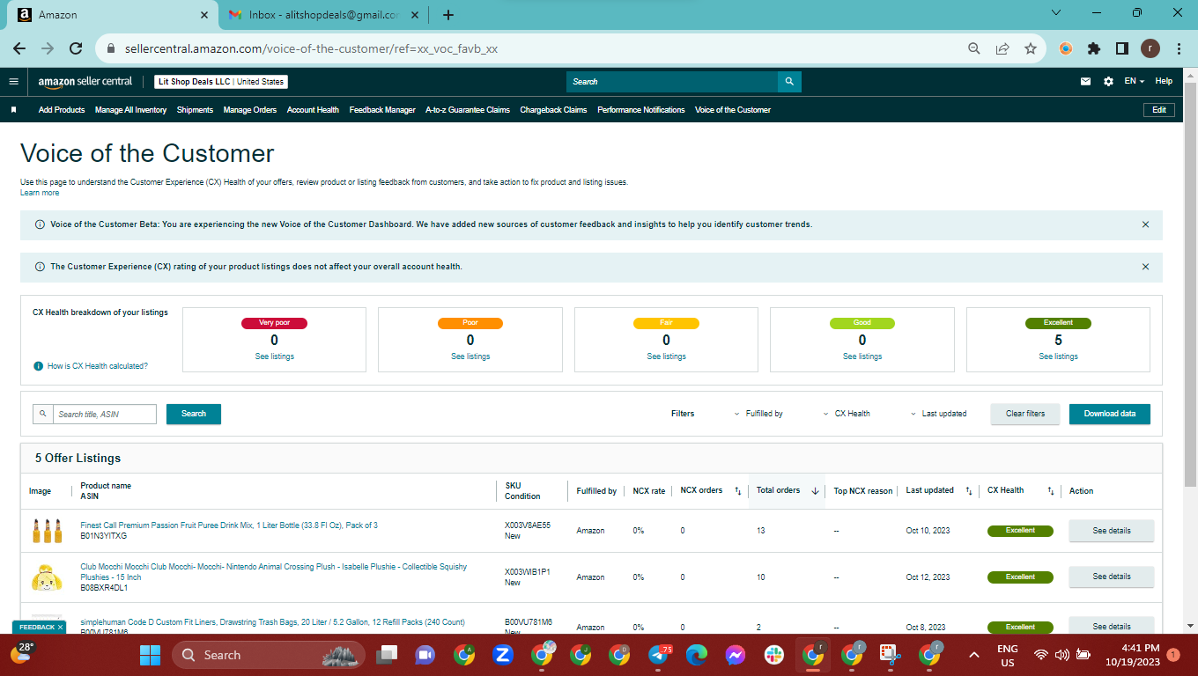Open the browser zoom magnifier in address bar
Image resolution: width=1198 pixels, height=676 pixels.
coord(973,49)
